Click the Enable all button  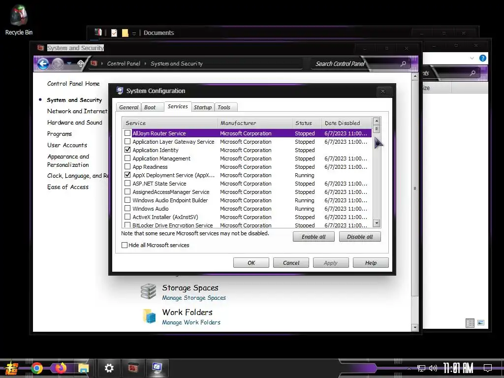314,237
